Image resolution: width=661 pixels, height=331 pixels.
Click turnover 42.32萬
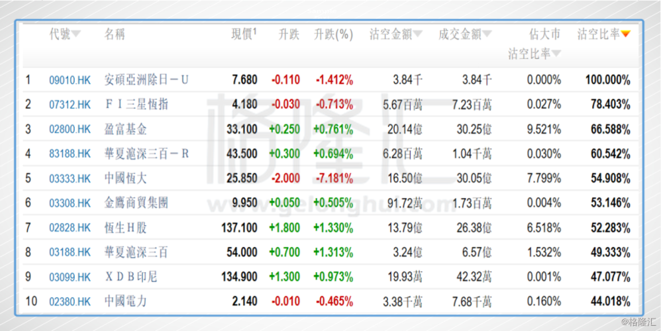(x=474, y=277)
